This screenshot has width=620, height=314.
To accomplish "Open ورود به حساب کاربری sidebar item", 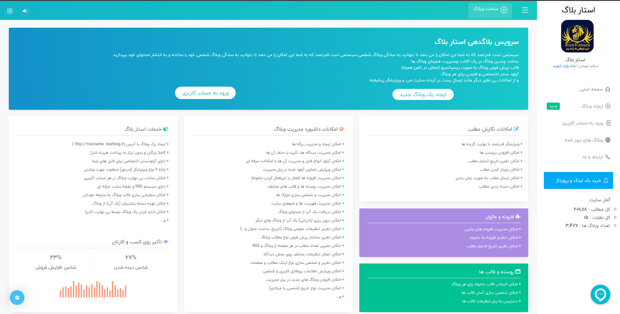I will click(583, 123).
